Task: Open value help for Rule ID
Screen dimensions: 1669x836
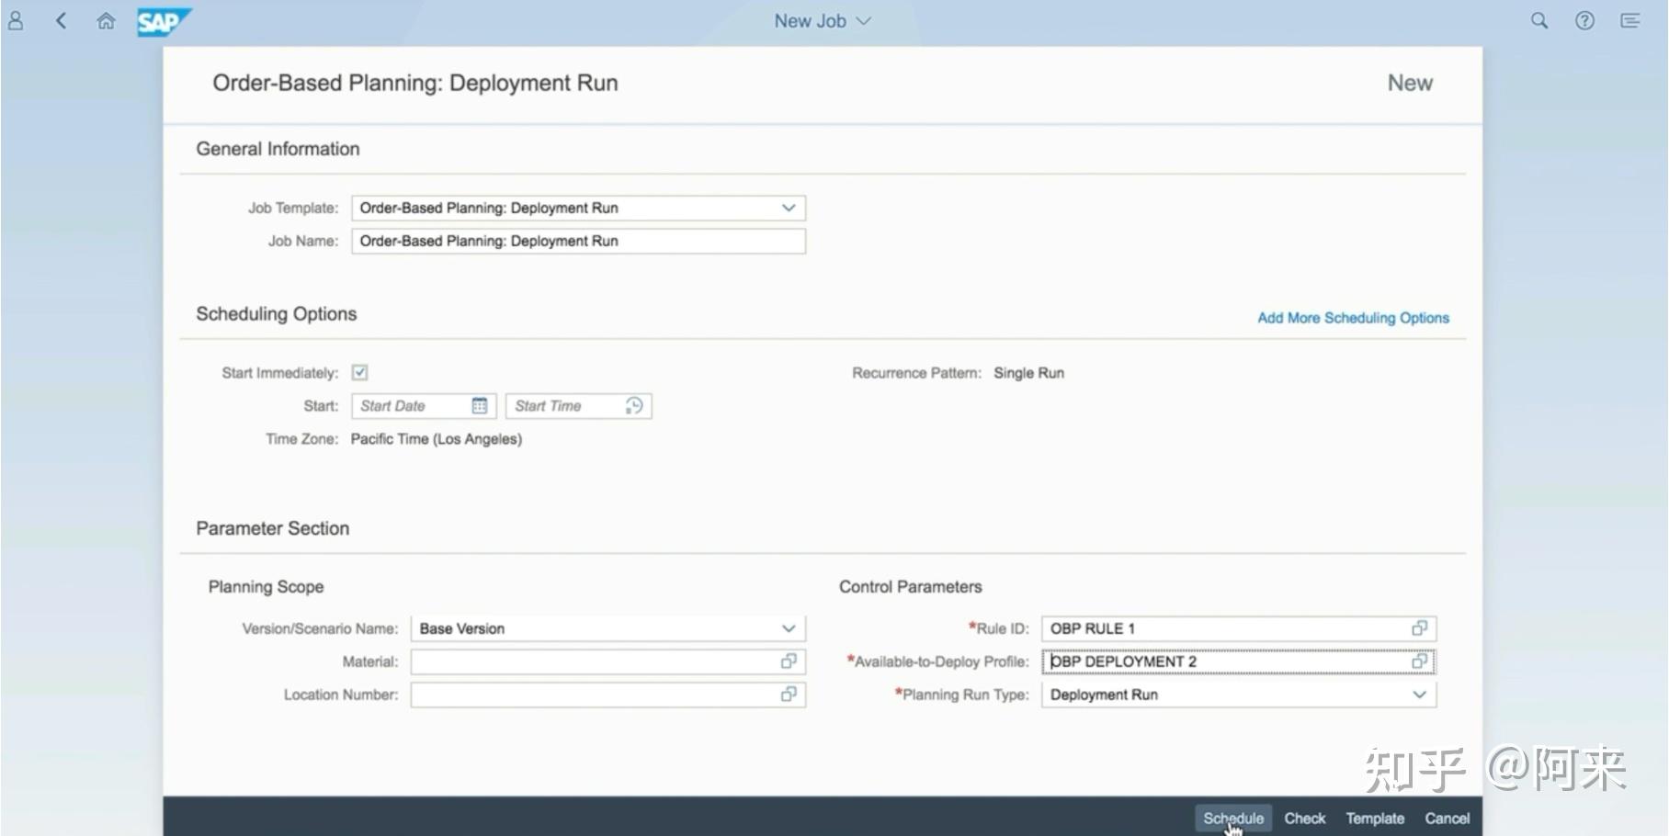Action: (1418, 628)
